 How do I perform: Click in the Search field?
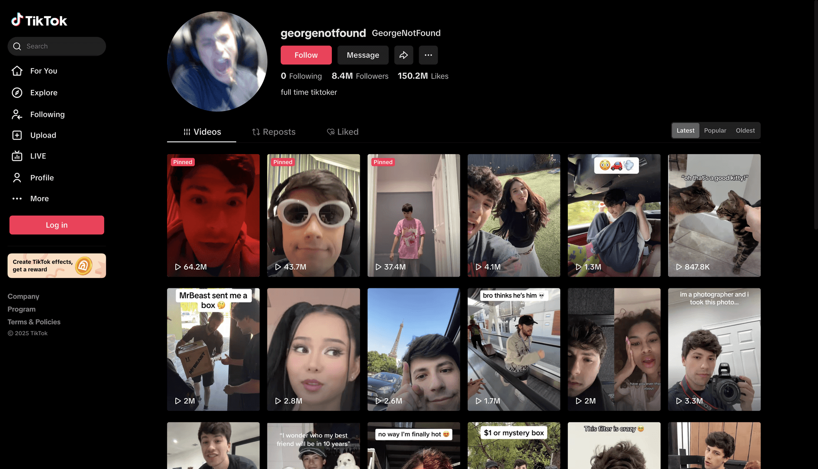tap(61, 46)
